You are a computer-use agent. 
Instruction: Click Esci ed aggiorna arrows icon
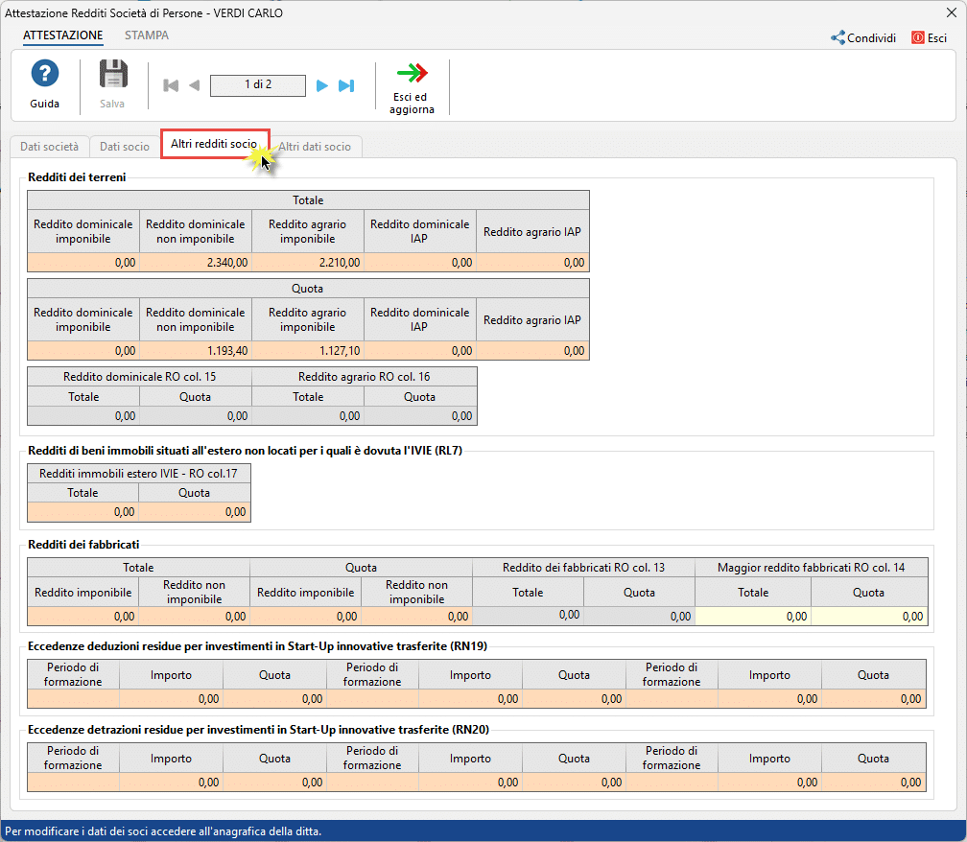413,74
